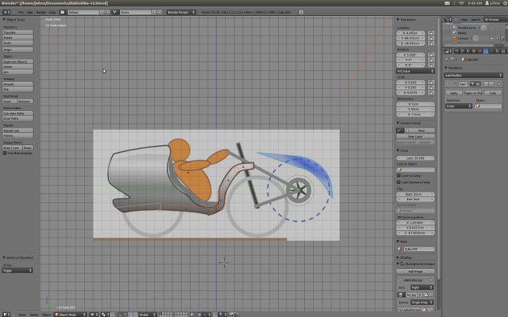Click the Grease Pencil draw pencil icon

pyautogui.click(x=400, y=130)
